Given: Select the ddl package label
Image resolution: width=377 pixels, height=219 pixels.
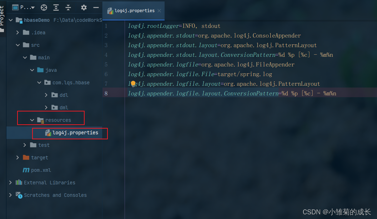Looking at the screenshot, I should pos(64,95).
